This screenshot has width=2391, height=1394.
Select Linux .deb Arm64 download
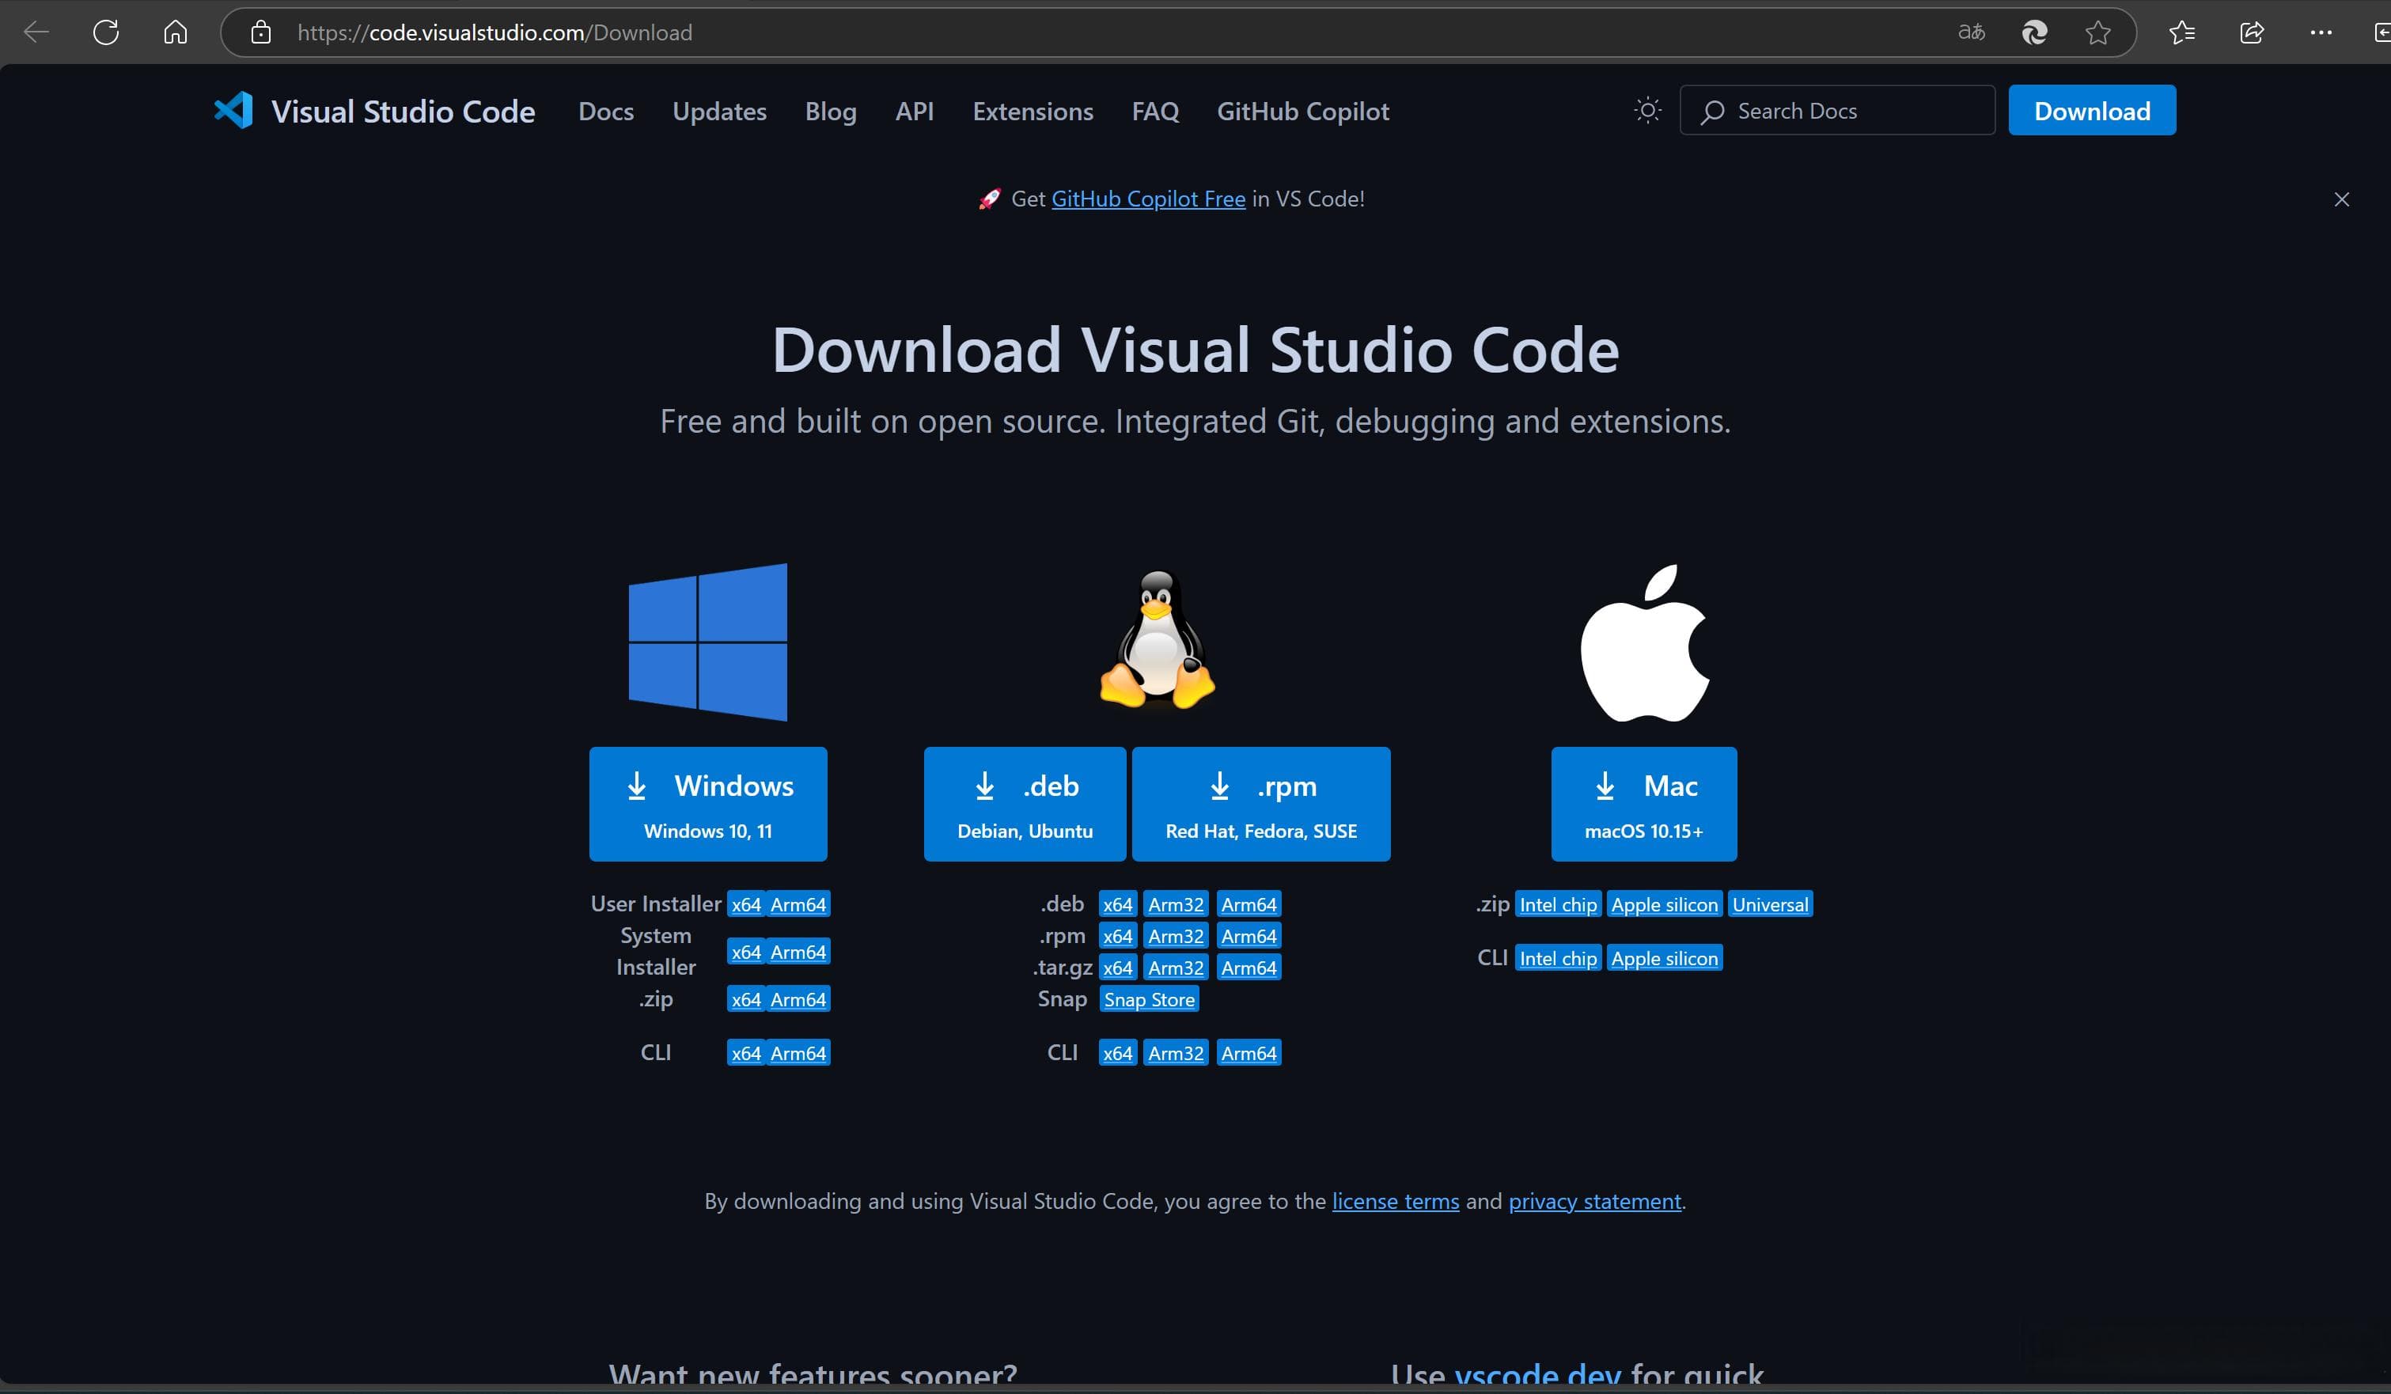pos(1249,904)
